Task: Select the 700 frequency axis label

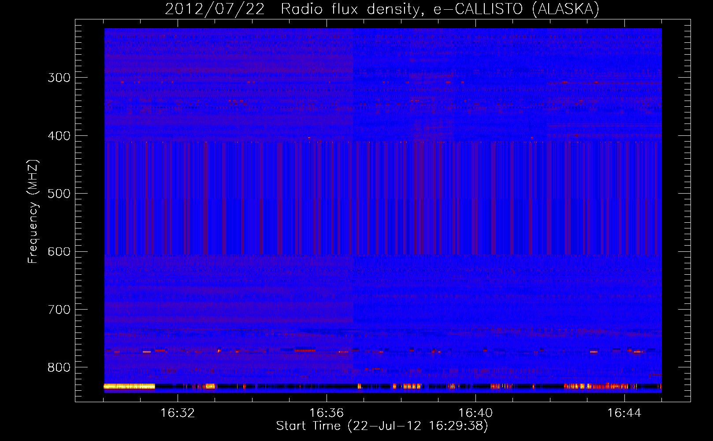Action: click(x=59, y=310)
